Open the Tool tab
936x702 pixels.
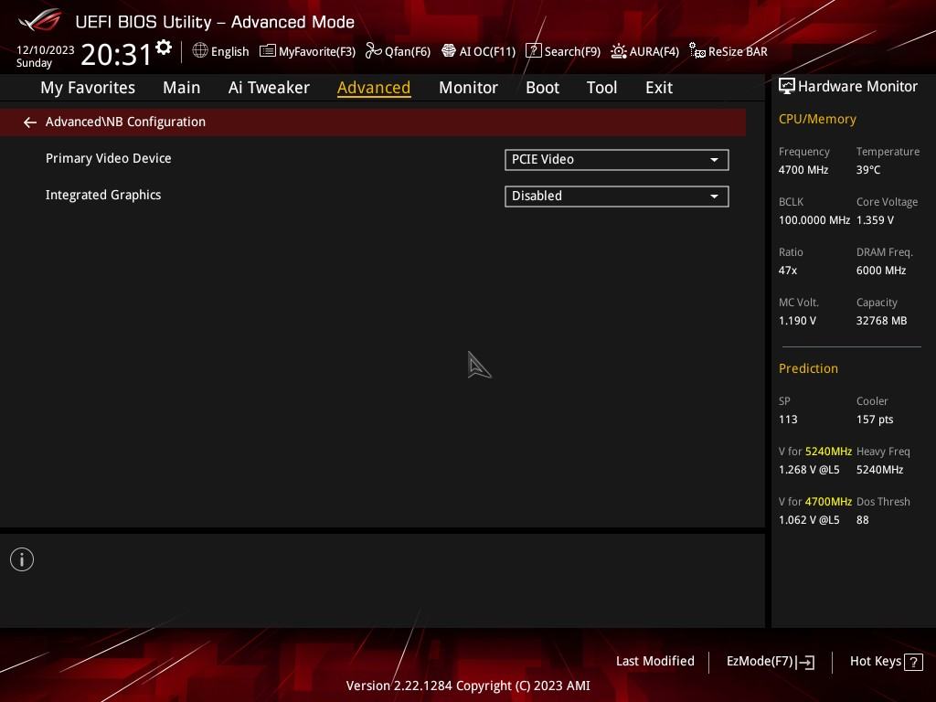tap(601, 88)
